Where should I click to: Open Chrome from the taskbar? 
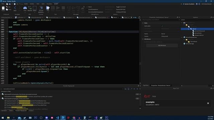(74, 118)
